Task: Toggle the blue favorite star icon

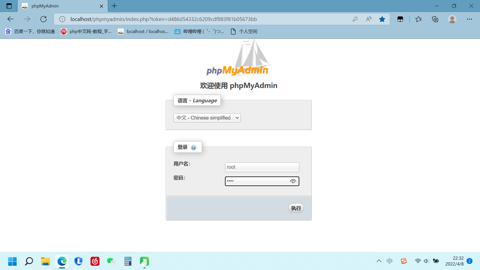Action: click(382, 19)
